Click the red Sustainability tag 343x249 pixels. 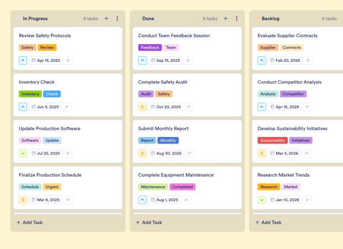point(273,141)
